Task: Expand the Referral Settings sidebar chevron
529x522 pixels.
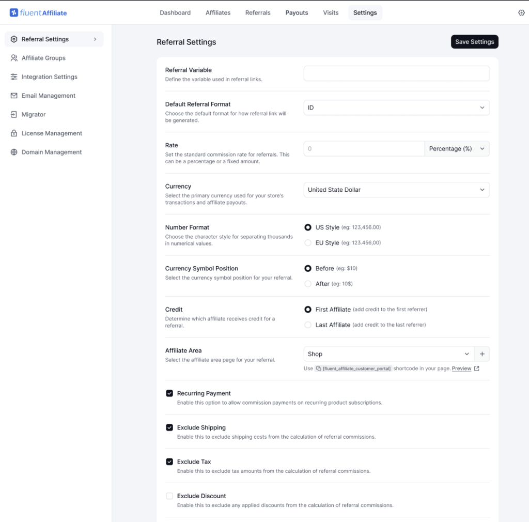Action: [x=95, y=39]
